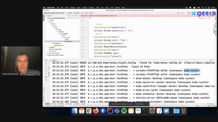Image resolution: width=218 pixels, height=122 pixels.
Task: Click the Rudy De Busscher video thumbnail
Action: [21, 61]
